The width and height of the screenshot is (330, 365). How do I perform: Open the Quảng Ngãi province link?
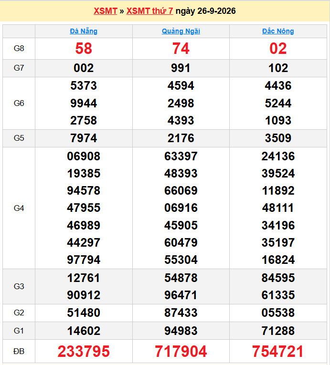click(181, 31)
